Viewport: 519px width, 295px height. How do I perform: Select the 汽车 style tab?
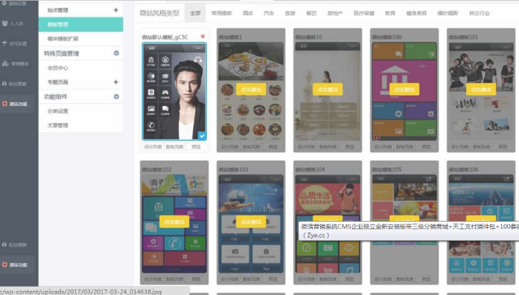pyautogui.click(x=268, y=13)
